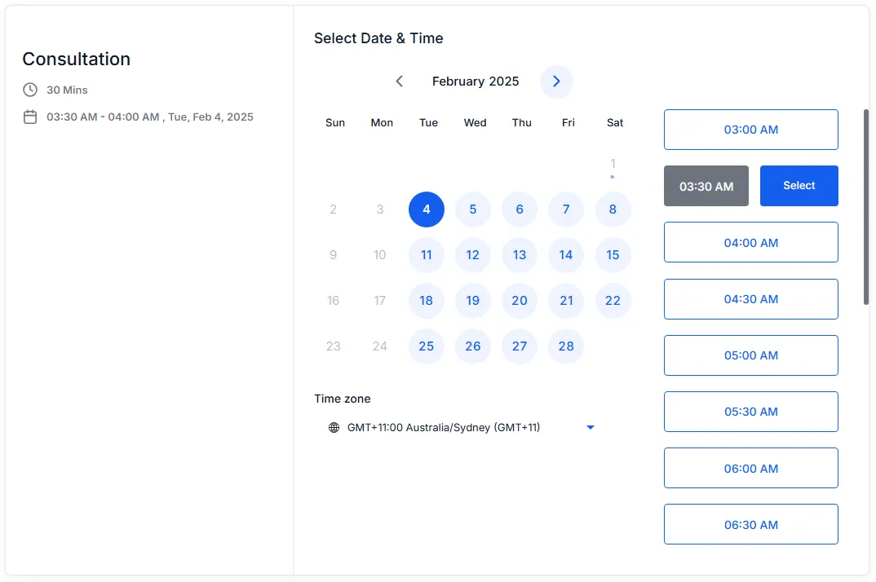Pick February 25 on the calendar
Viewport: 876px width, 582px height.
[427, 346]
